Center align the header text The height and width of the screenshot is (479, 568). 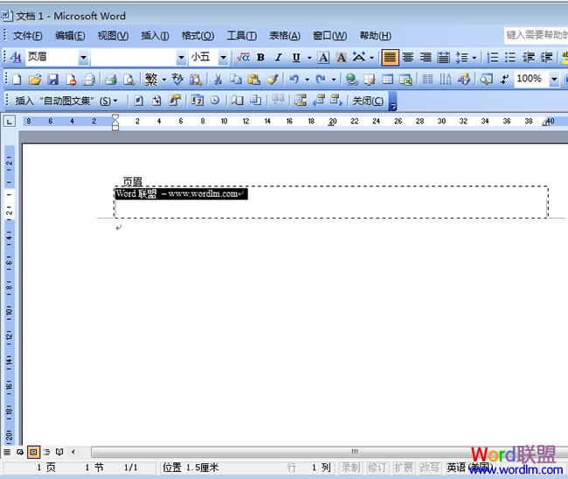[408, 57]
